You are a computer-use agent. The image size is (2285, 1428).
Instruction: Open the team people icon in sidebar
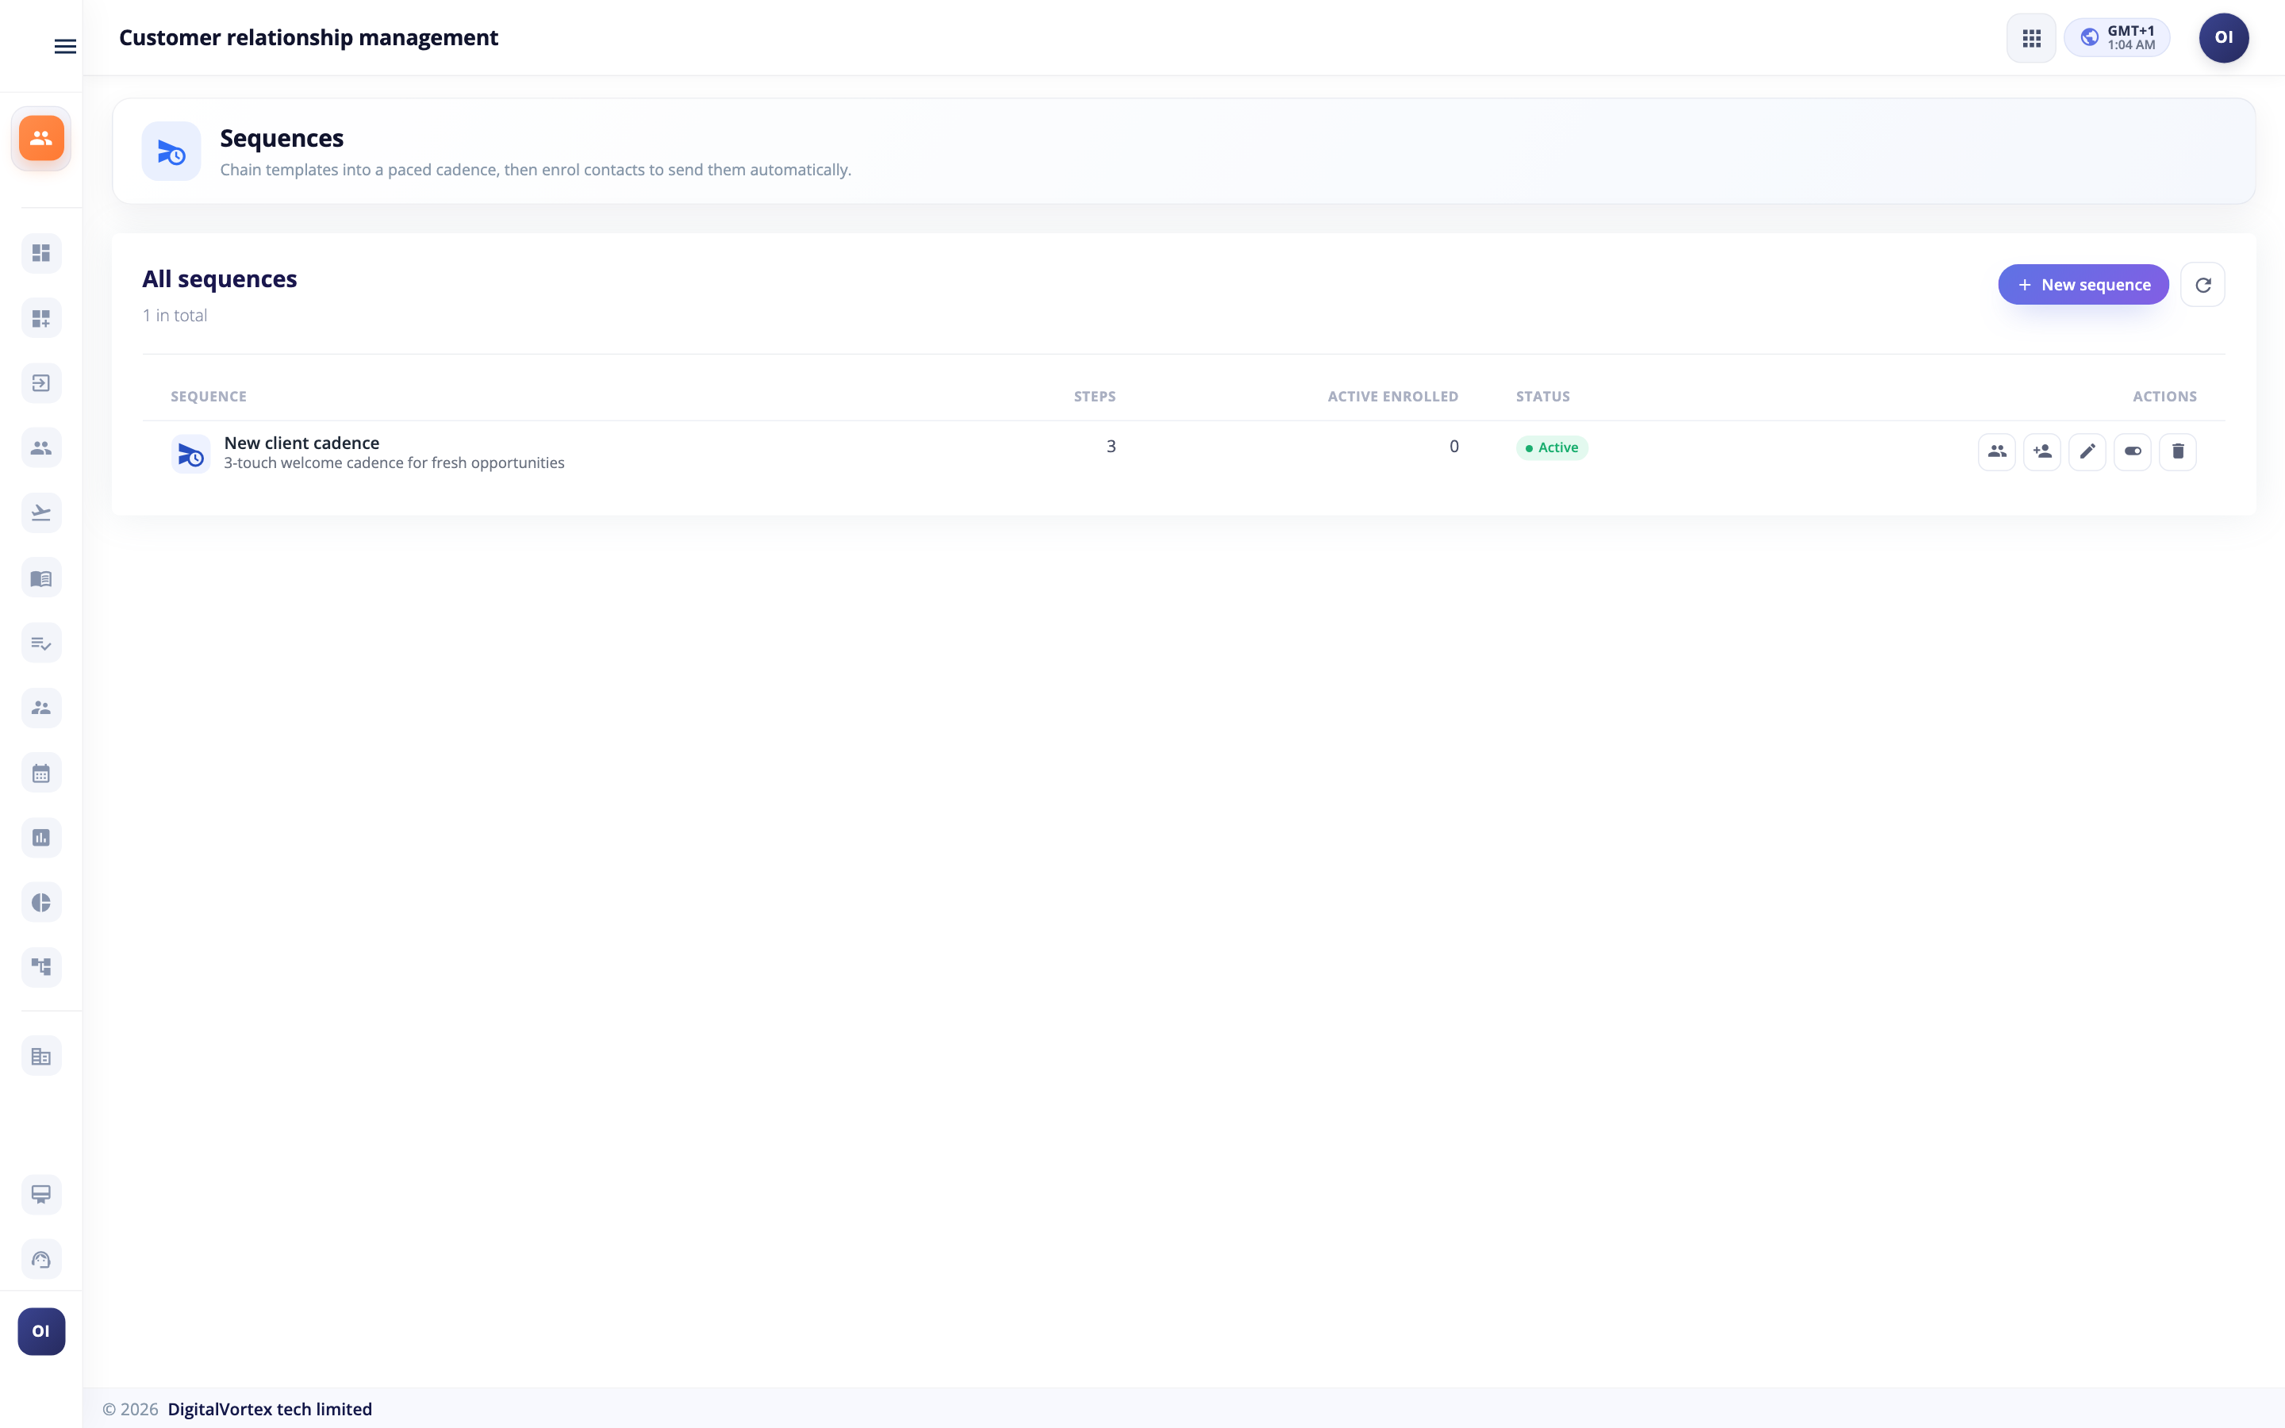[40, 708]
